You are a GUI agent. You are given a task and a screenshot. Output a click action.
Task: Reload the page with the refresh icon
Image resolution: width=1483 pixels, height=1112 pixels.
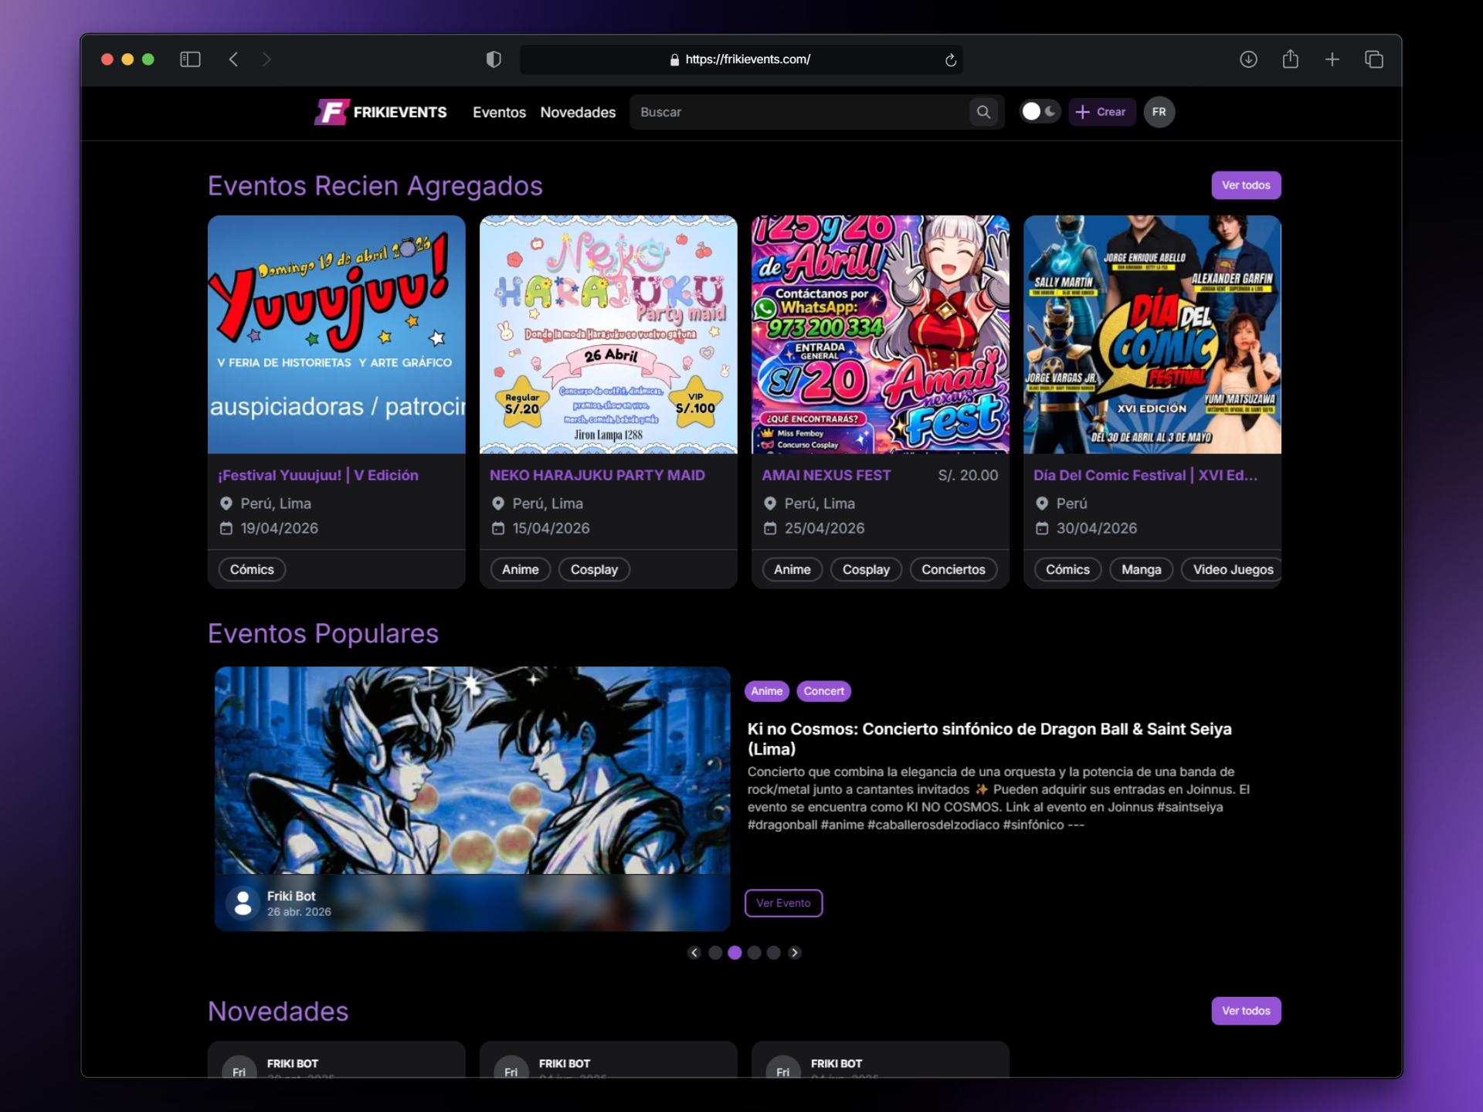(x=951, y=59)
